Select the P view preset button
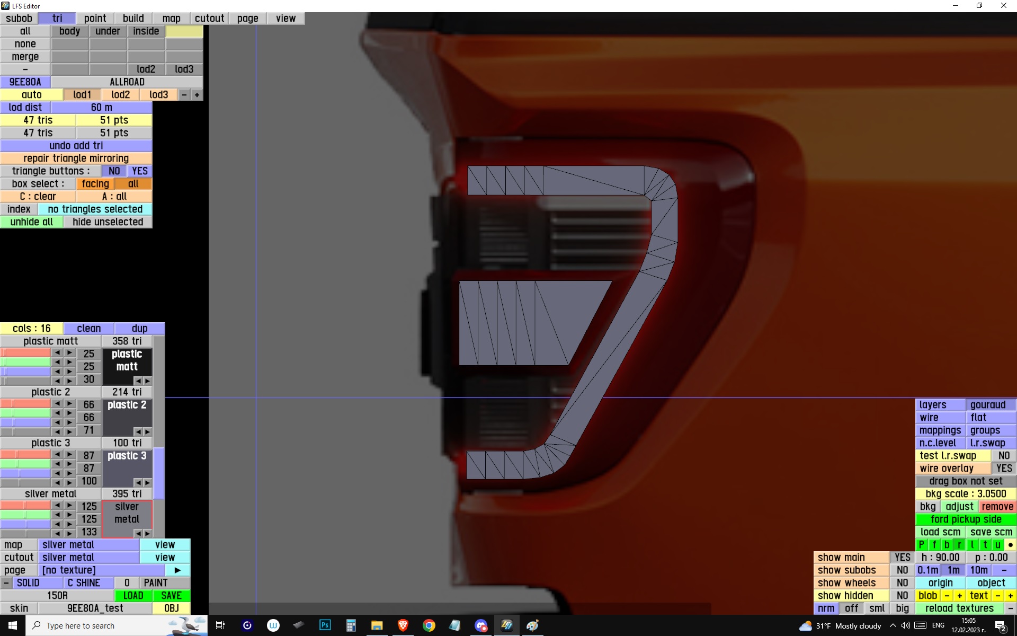This screenshot has height=636, width=1017. tap(922, 545)
